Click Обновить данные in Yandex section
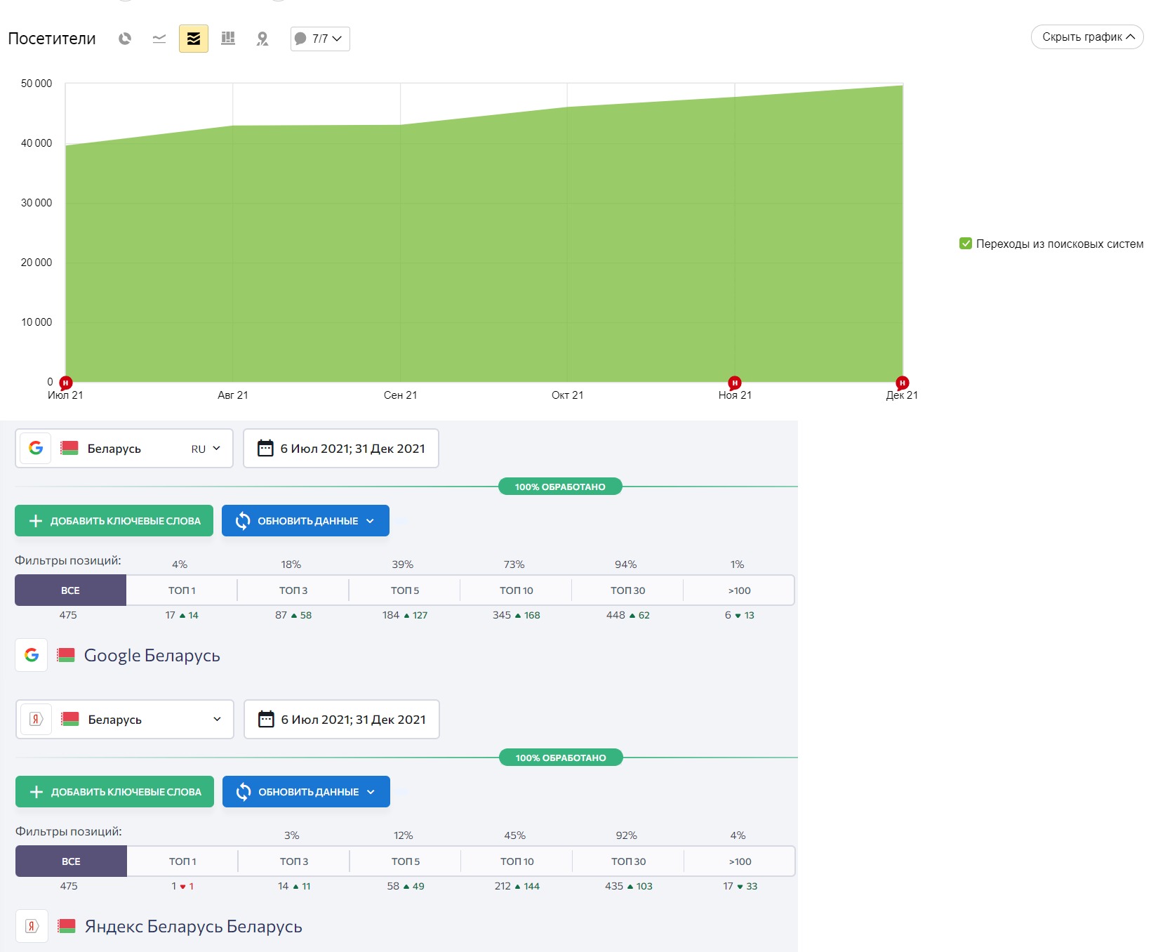This screenshot has width=1151, height=952. [306, 792]
